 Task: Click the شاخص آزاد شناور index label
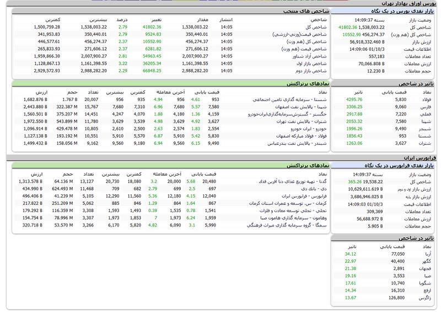click(309, 56)
